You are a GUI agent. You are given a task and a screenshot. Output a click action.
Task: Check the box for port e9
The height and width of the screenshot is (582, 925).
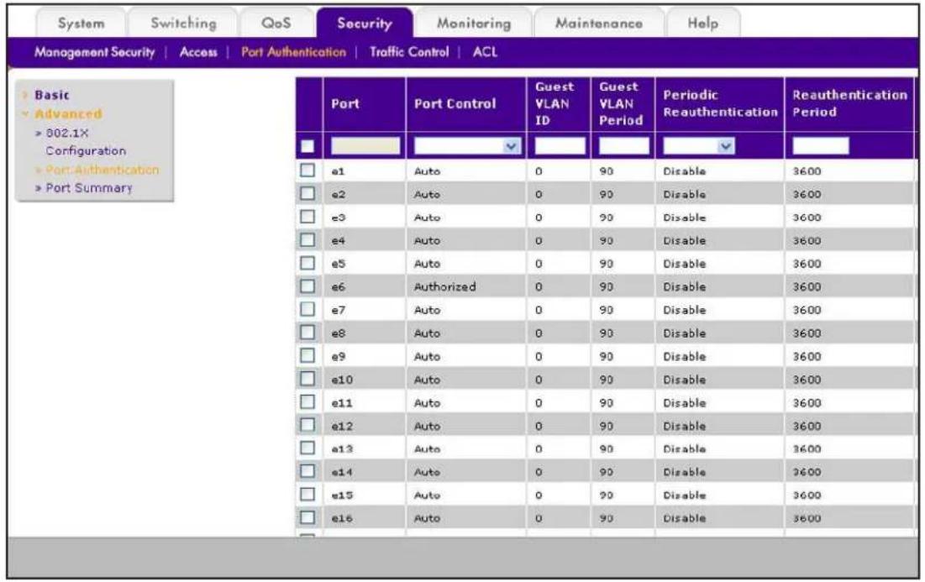tap(307, 355)
